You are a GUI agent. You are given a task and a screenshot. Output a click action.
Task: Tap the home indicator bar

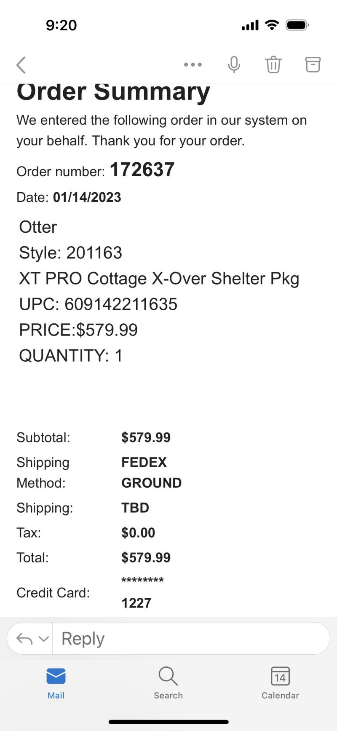pyautogui.click(x=168, y=722)
